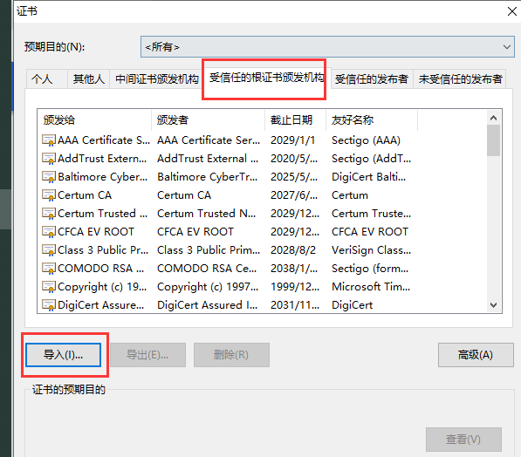
Task: Select the 受信任的根证书颁发机构 tab
Action: pyautogui.click(x=266, y=78)
